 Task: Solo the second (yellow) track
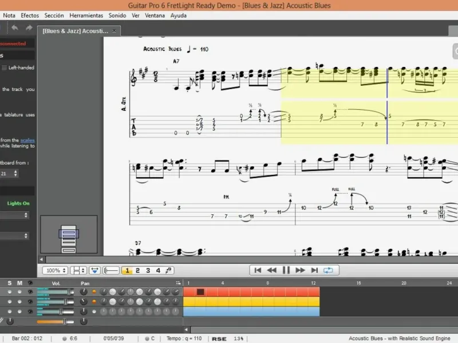tap(10, 302)
